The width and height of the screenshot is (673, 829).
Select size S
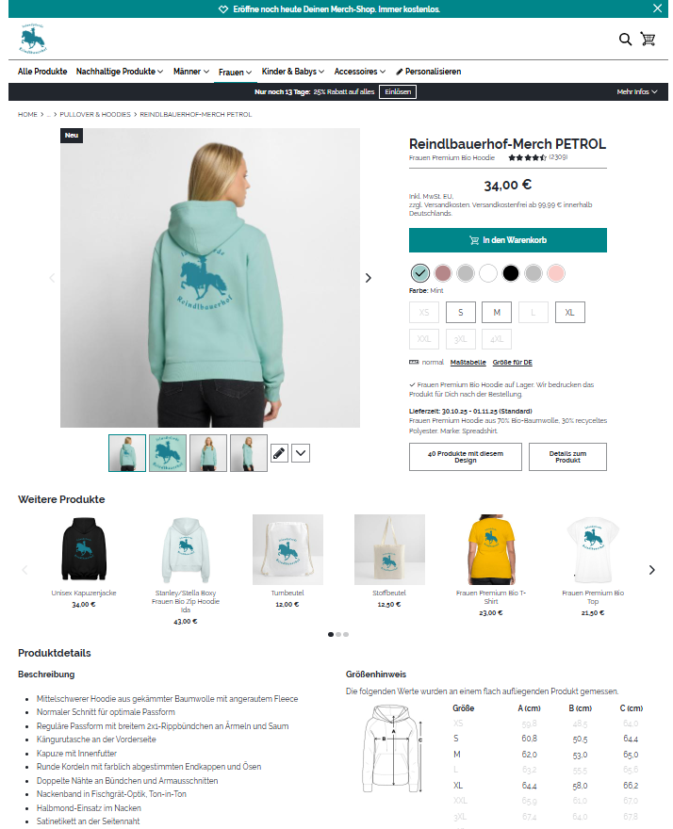460,313
